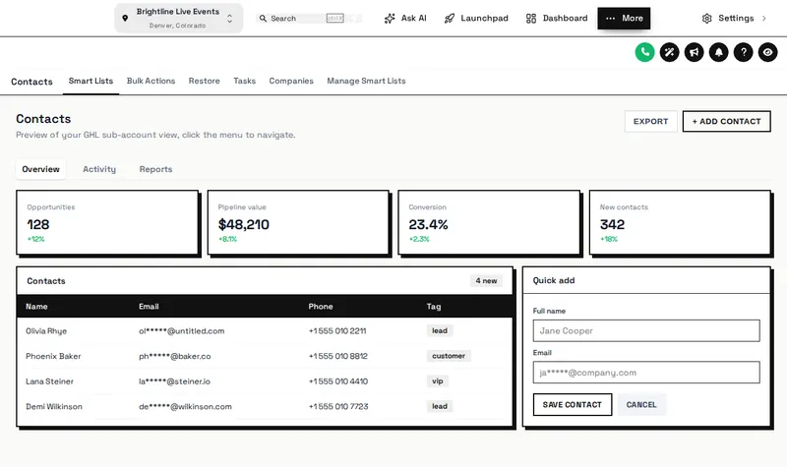Click the 4 new badge
The image size is (787, 467).
[x=486, y=281]
